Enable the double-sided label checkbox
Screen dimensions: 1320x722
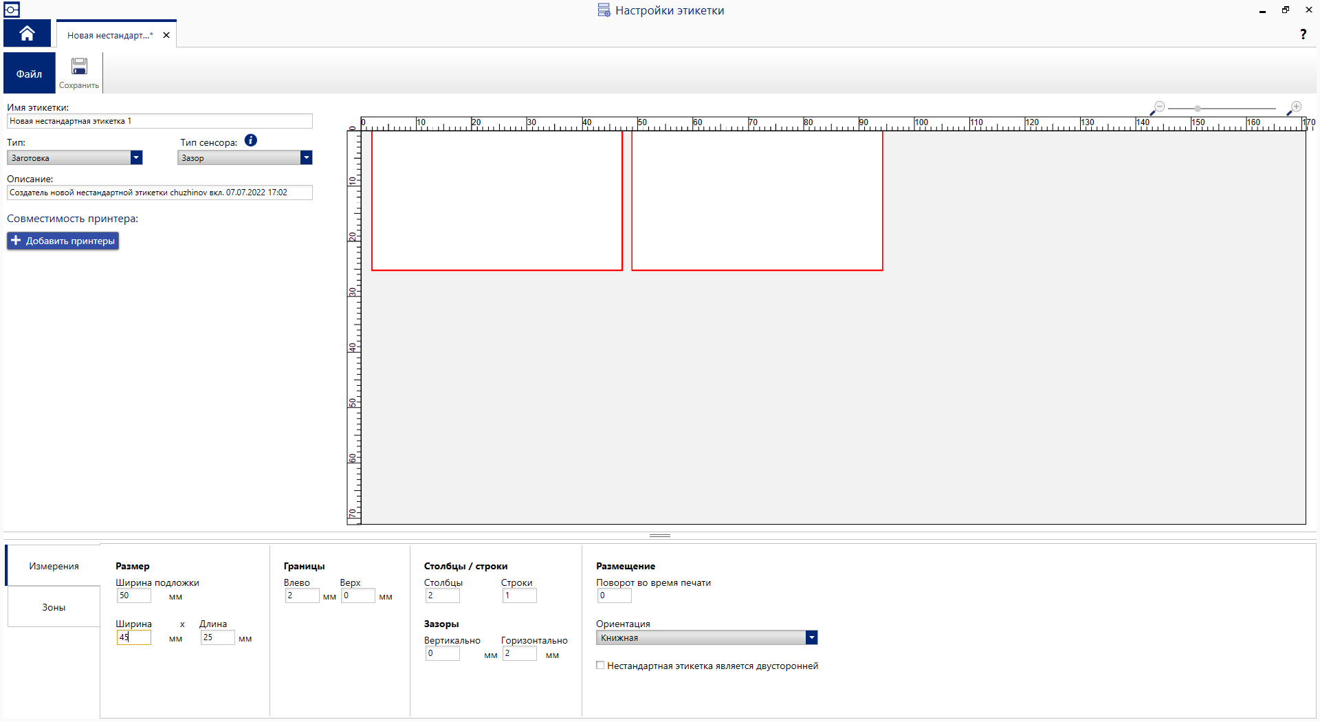click(x=600, y=666)
